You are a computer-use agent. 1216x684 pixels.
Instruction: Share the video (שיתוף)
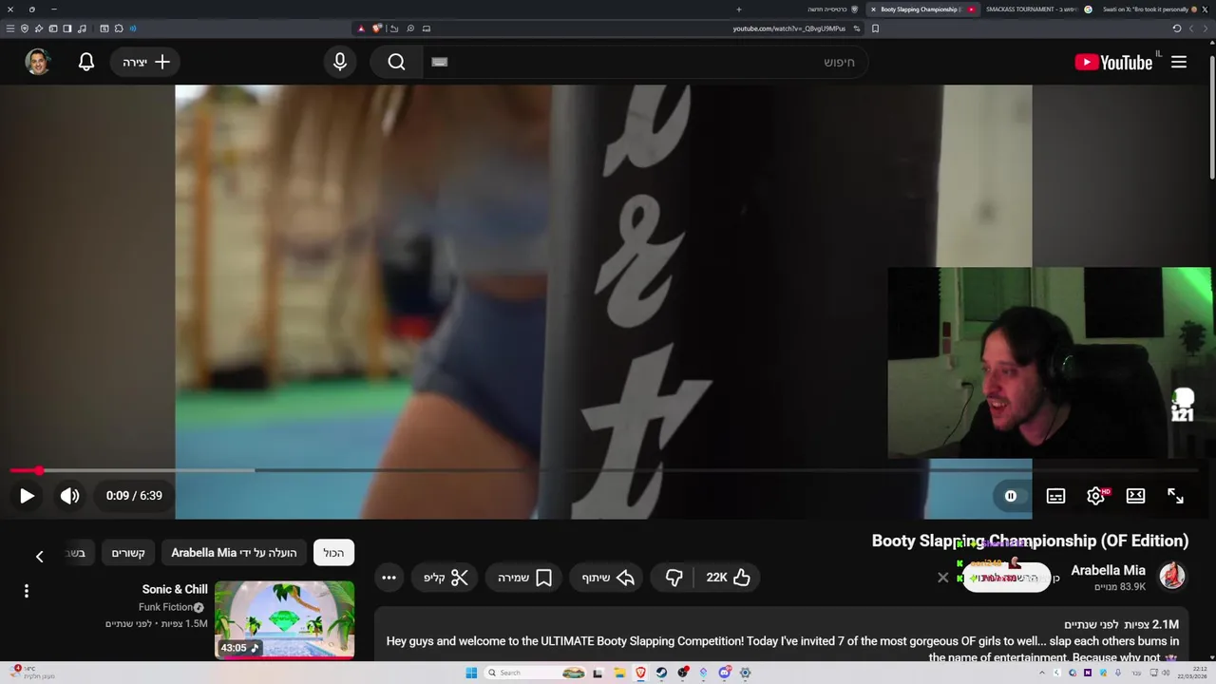click(x=607, y=578)
